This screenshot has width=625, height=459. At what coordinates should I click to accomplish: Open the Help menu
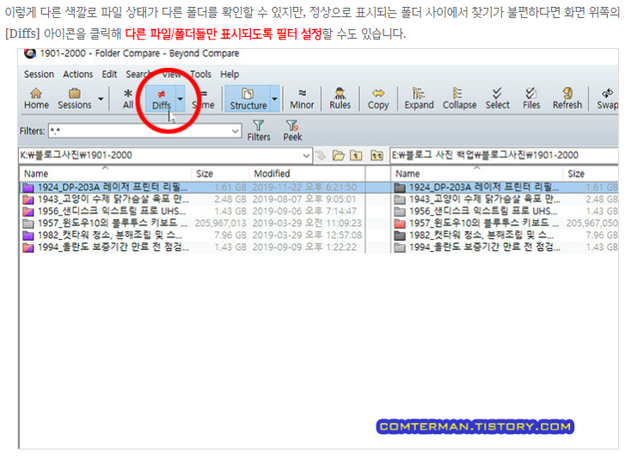tap(230, 74)
